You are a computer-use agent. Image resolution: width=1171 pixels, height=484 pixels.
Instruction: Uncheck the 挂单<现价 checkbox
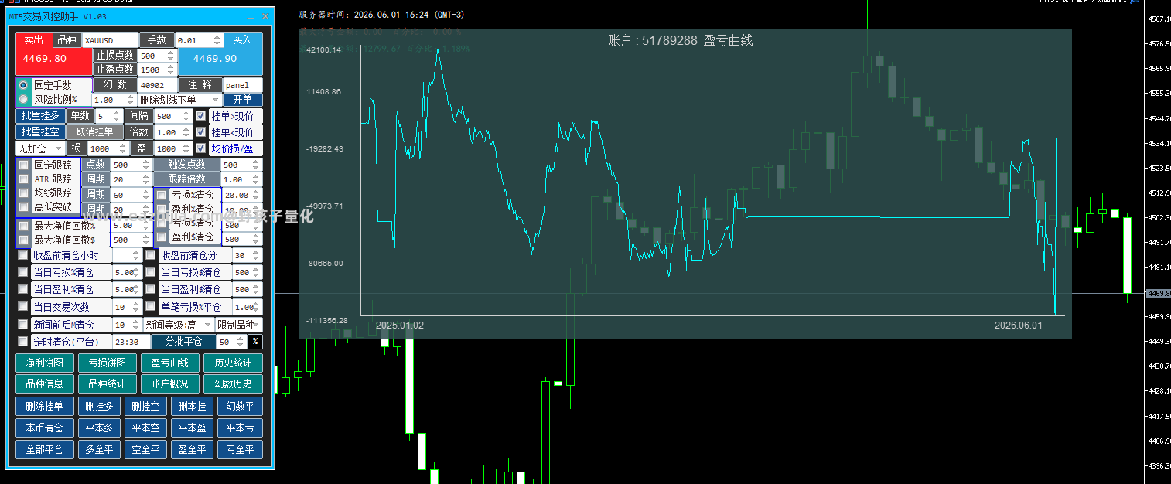200,132
